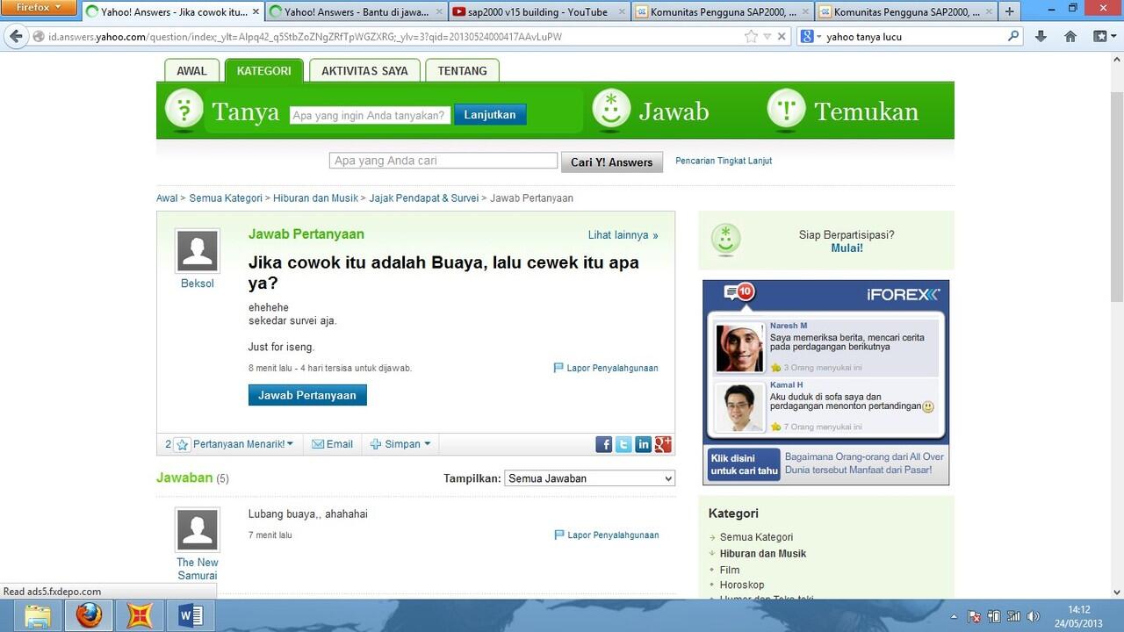Click the star icon beside Pertanyaan Menarik

coord(182,444)
